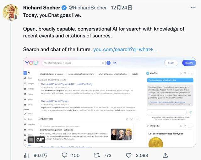Screen dimensions: 201x160
Task: Pause the GIF with the pause button
Action: tap(31, 140)
